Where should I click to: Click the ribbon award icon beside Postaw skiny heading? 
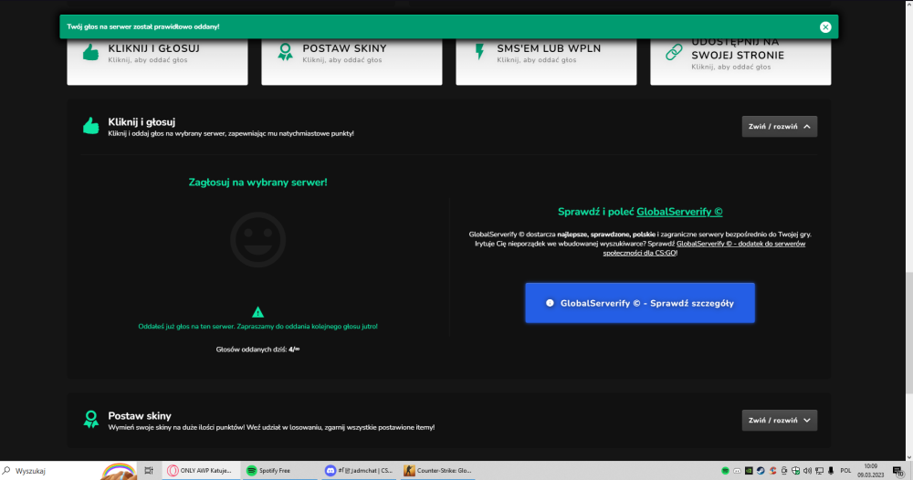click(90, 419)
